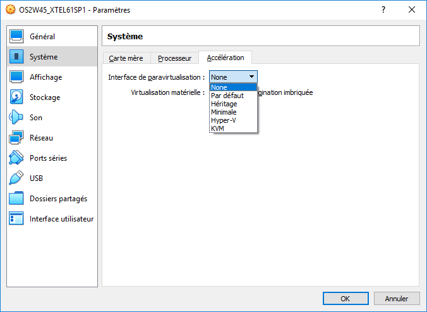Viewport: 427px width, 312px height.
Task: Select 'Hyper-V' paravirtualisation option
Action: pyautogui.click(x=223, y=120)
